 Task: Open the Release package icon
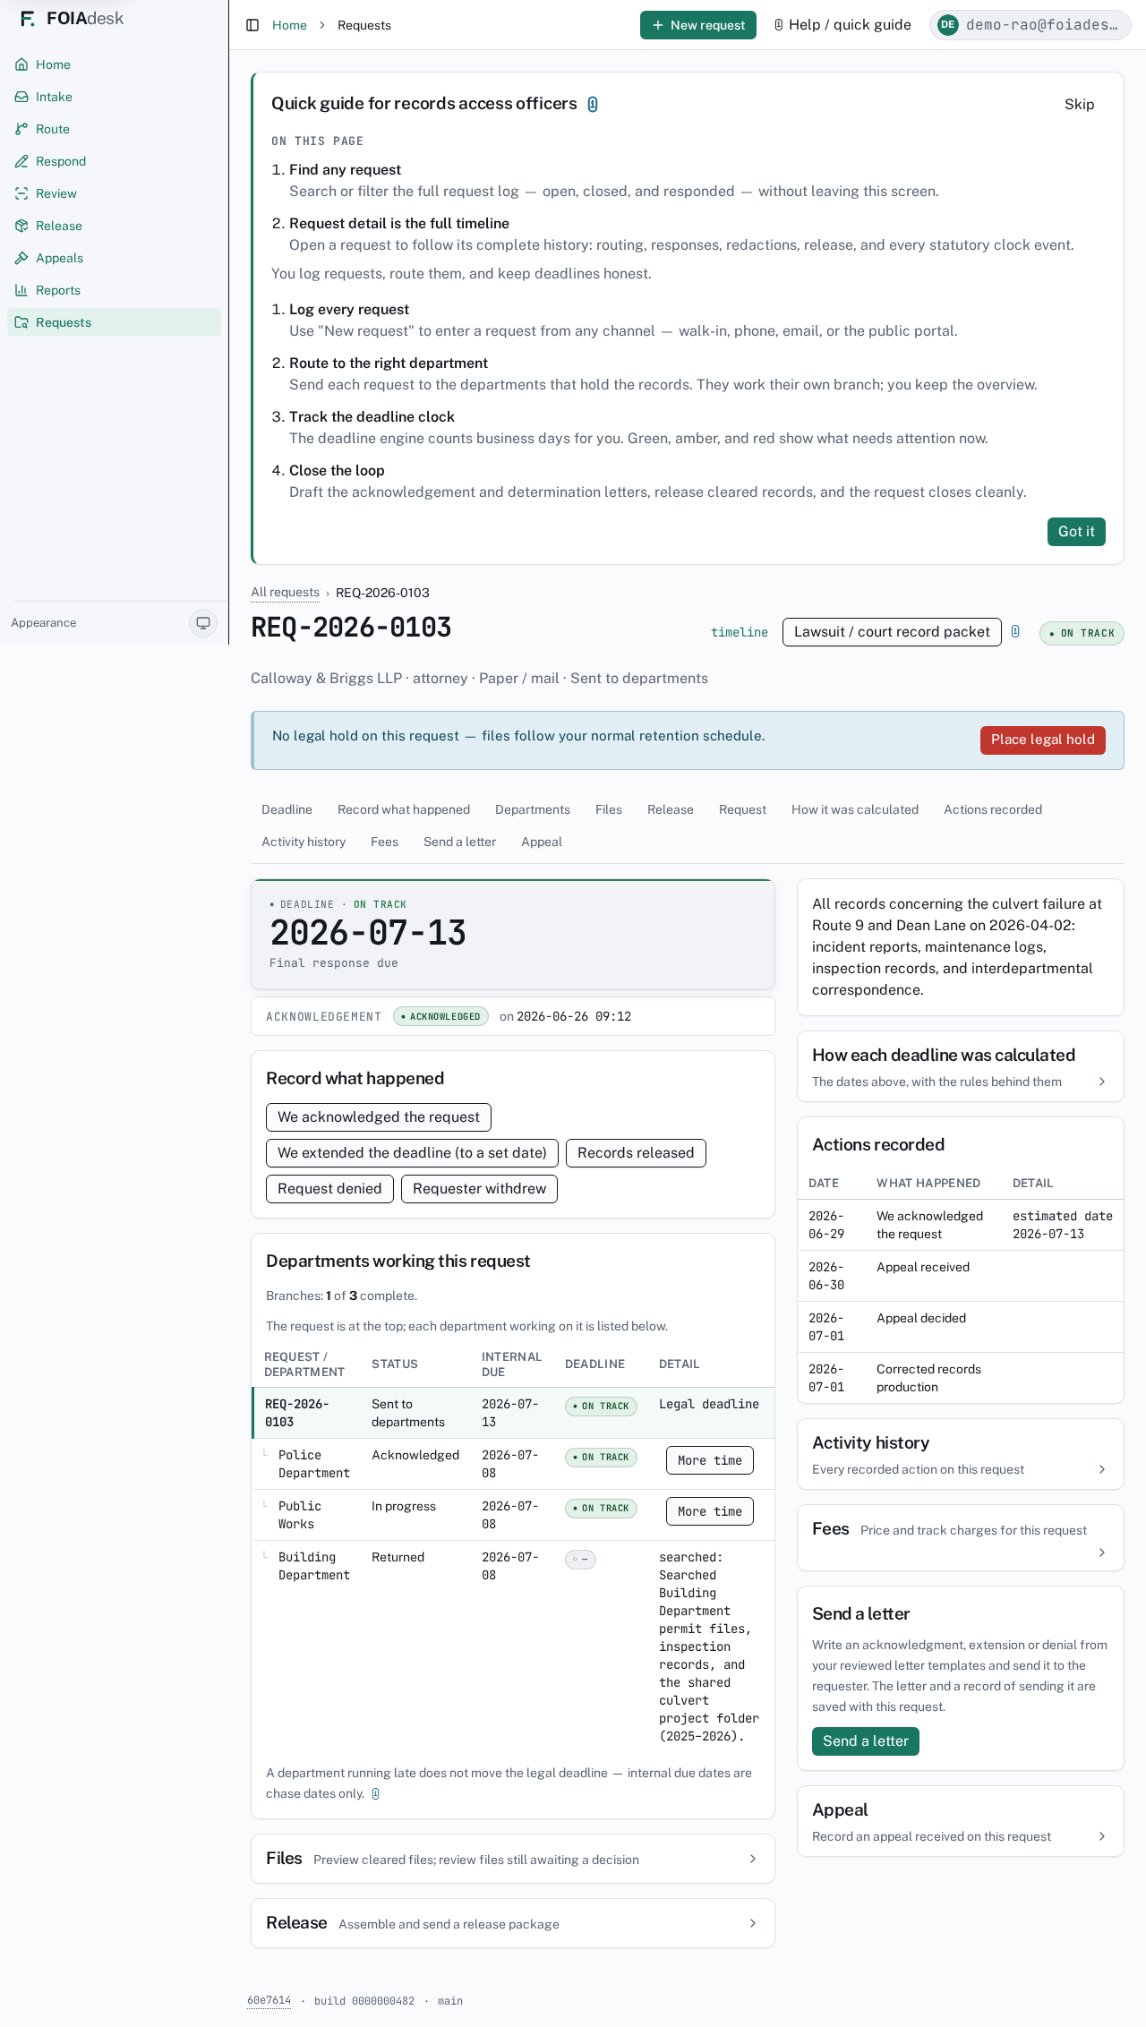point(21,226)
